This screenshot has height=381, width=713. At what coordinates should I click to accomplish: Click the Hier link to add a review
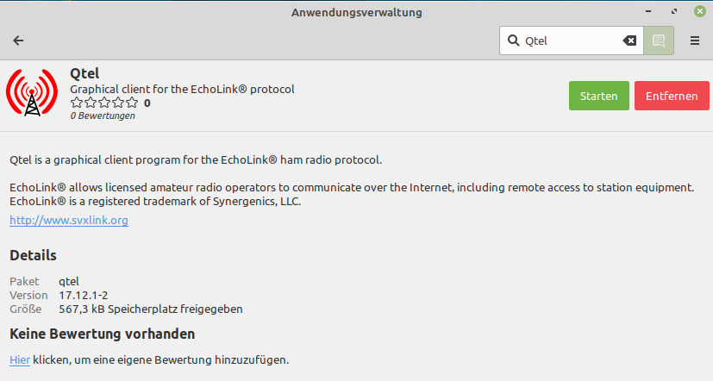20,359
